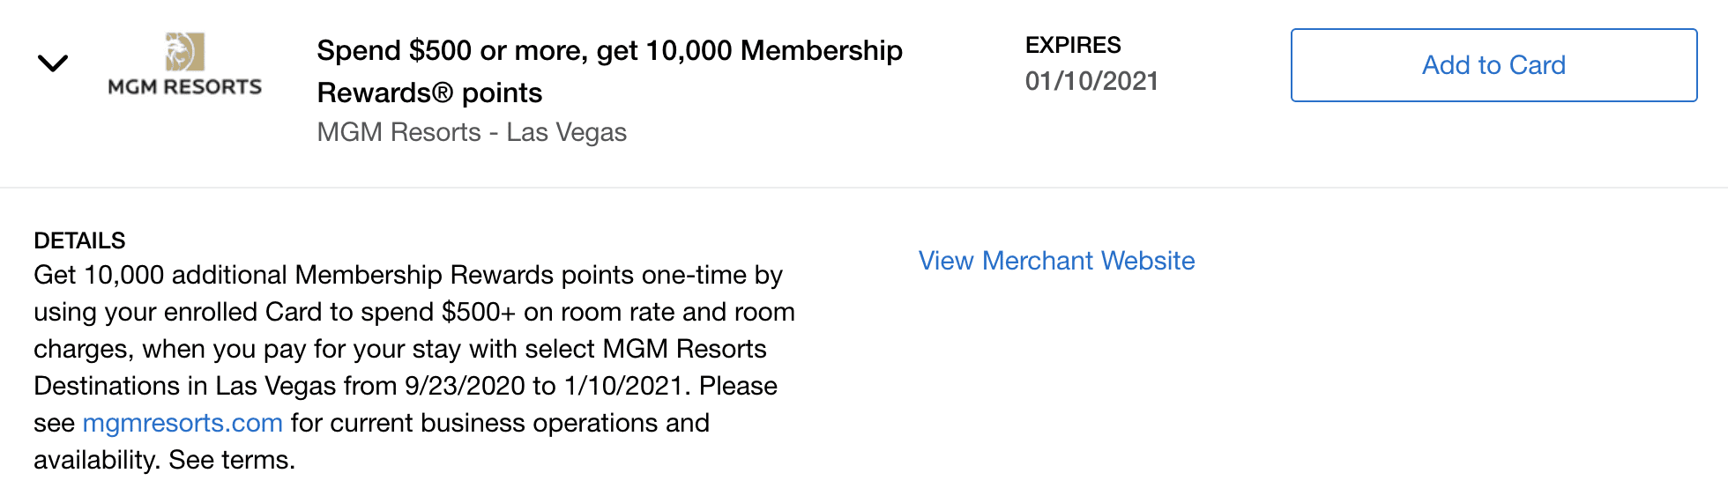Click the '9/23/2020 to 1/10/2021' date range
This screenshot has height=488, width=1728.
click(544, 386)
